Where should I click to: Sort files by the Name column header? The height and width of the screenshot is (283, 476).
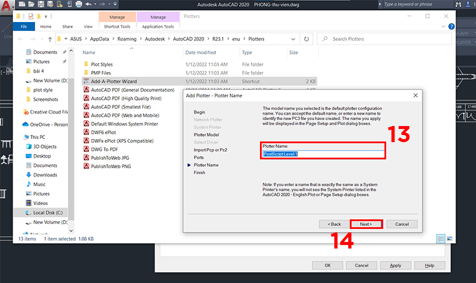pyautogui.click(x=89, y=52)
